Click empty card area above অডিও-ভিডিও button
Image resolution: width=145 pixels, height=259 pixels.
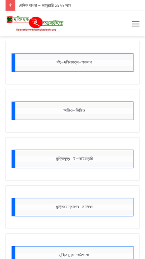point(72,96)
